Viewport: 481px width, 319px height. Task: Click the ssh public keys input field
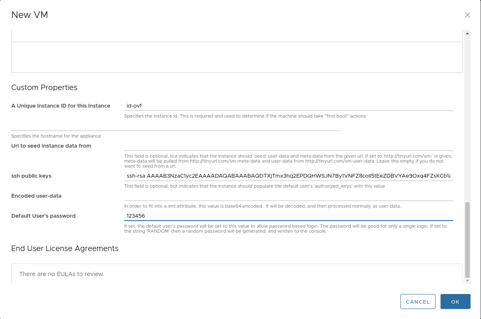288,176
